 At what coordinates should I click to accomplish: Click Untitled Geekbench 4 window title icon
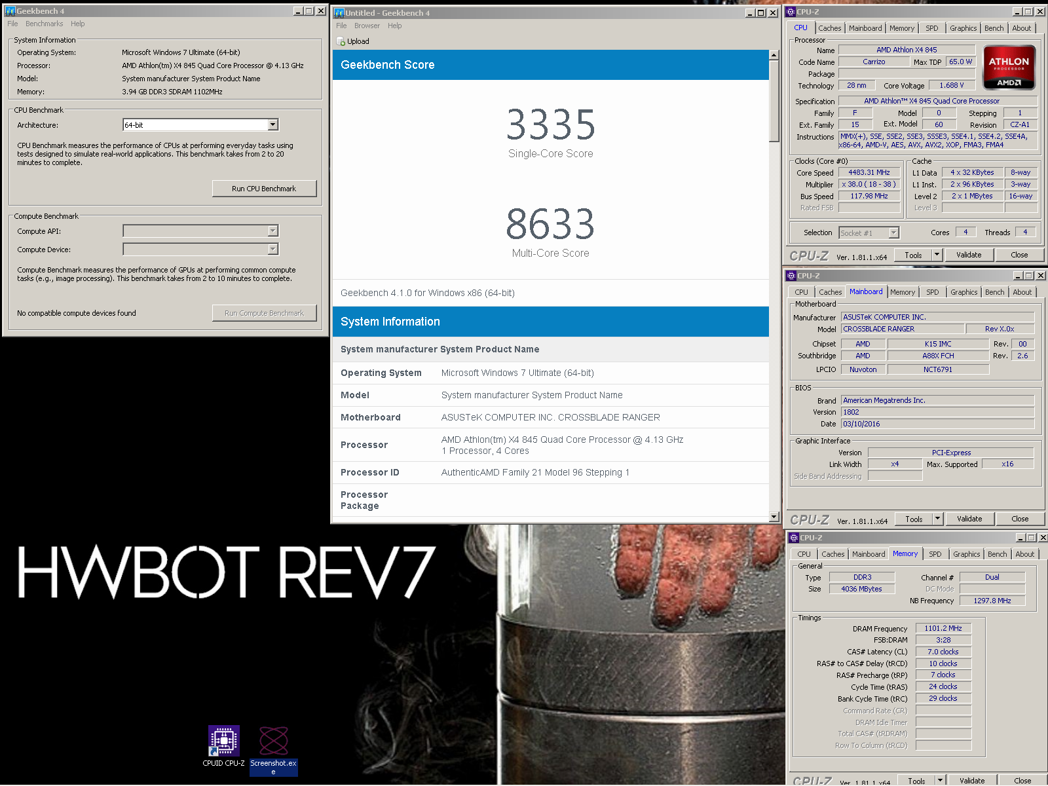tap(339, 12)
